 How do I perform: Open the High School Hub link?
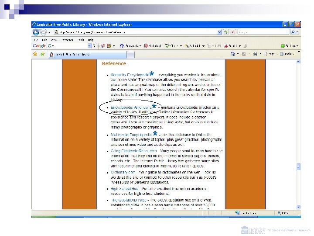124,189
